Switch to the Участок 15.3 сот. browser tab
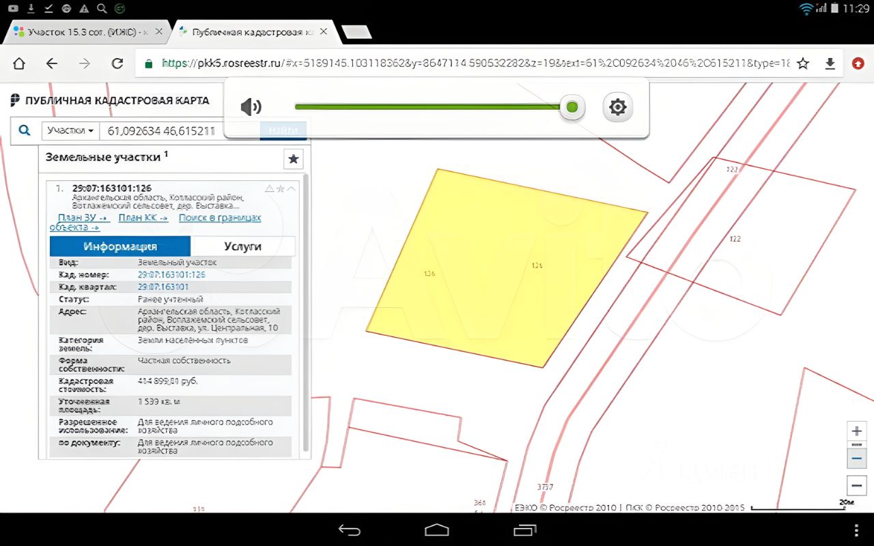 point(85,32)
